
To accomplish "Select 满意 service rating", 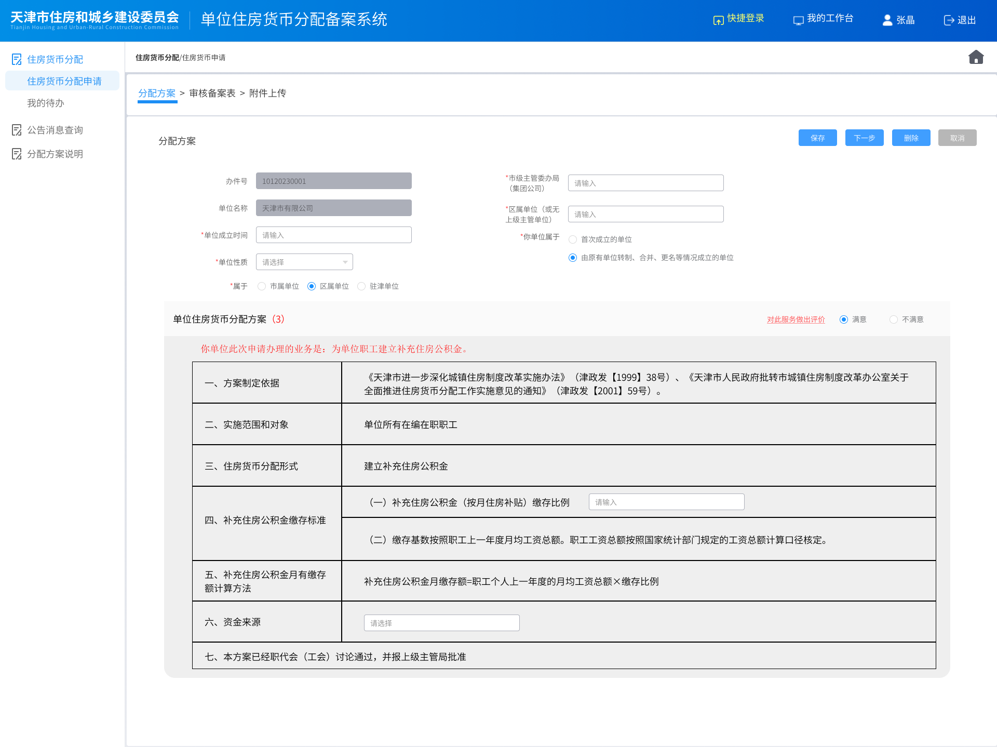I will (x=844, y=319).
